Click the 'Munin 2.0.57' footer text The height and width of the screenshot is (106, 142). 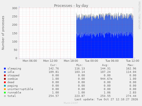click(71, 103)
